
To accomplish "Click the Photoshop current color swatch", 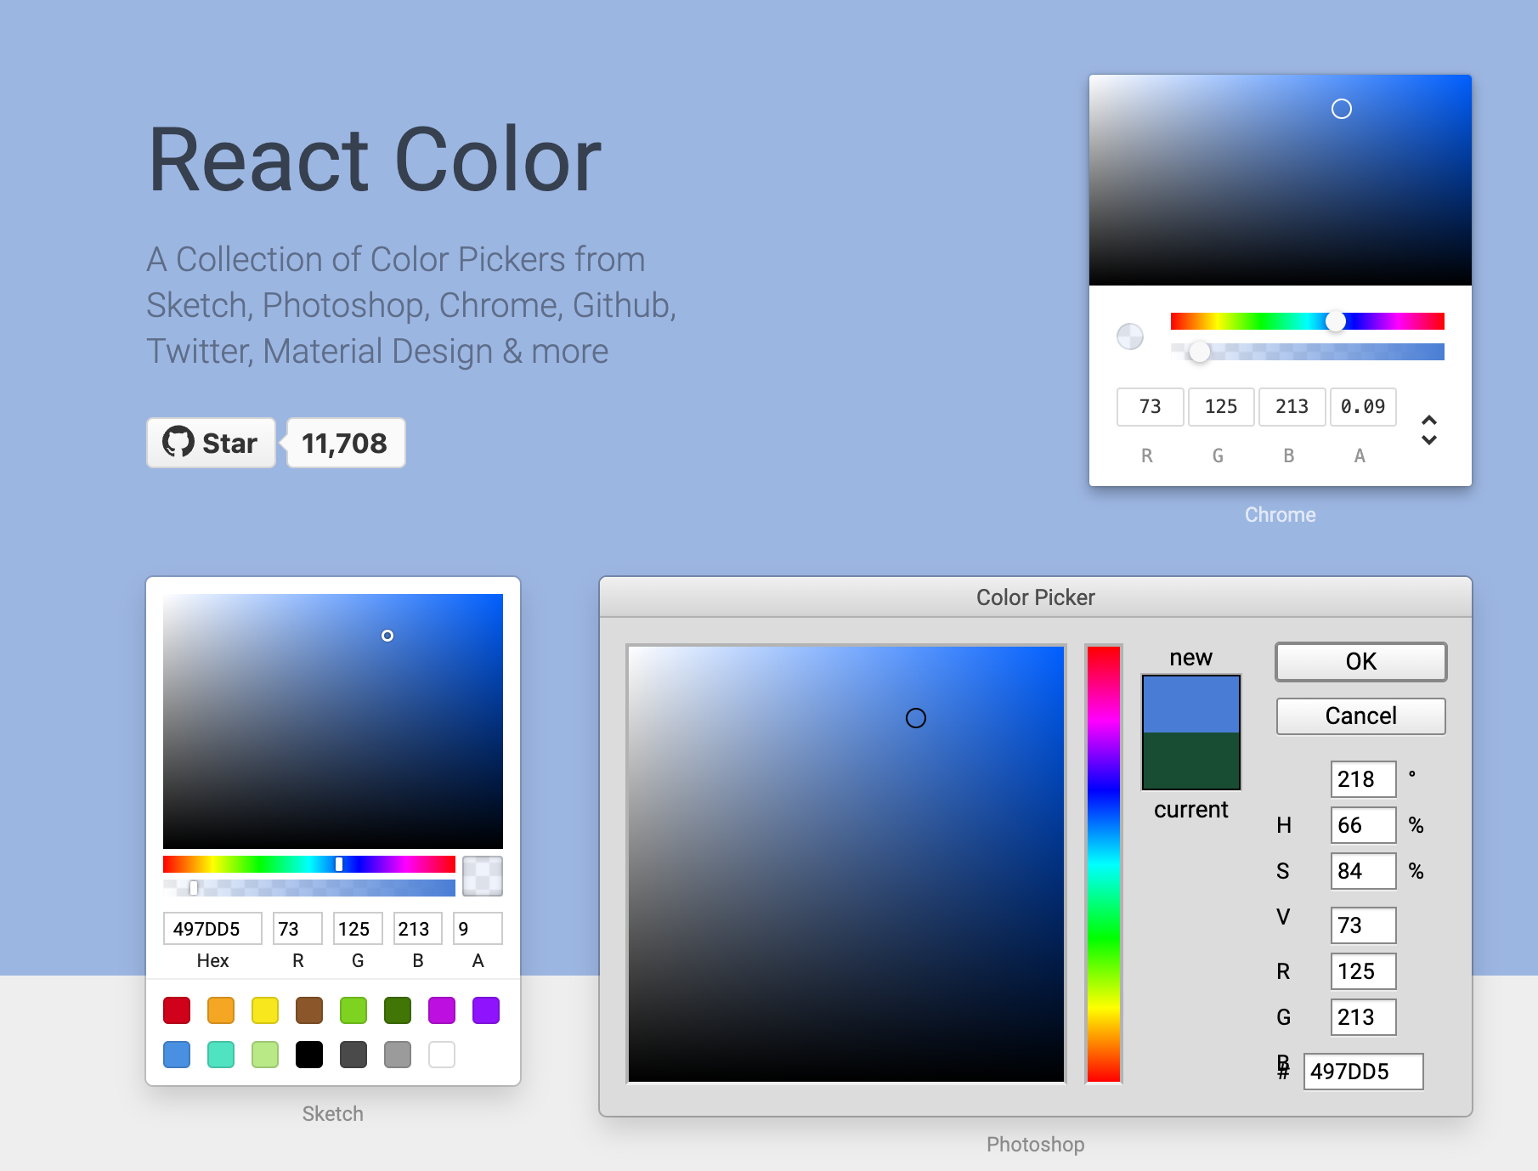I will click(x=1191, y=761).
